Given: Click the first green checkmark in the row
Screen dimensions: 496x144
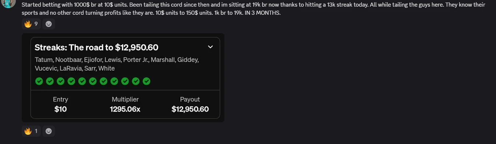Looking at the screenshot, I should coord(39,81).
